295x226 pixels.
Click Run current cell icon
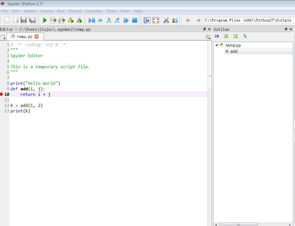[x=53, y=20]
